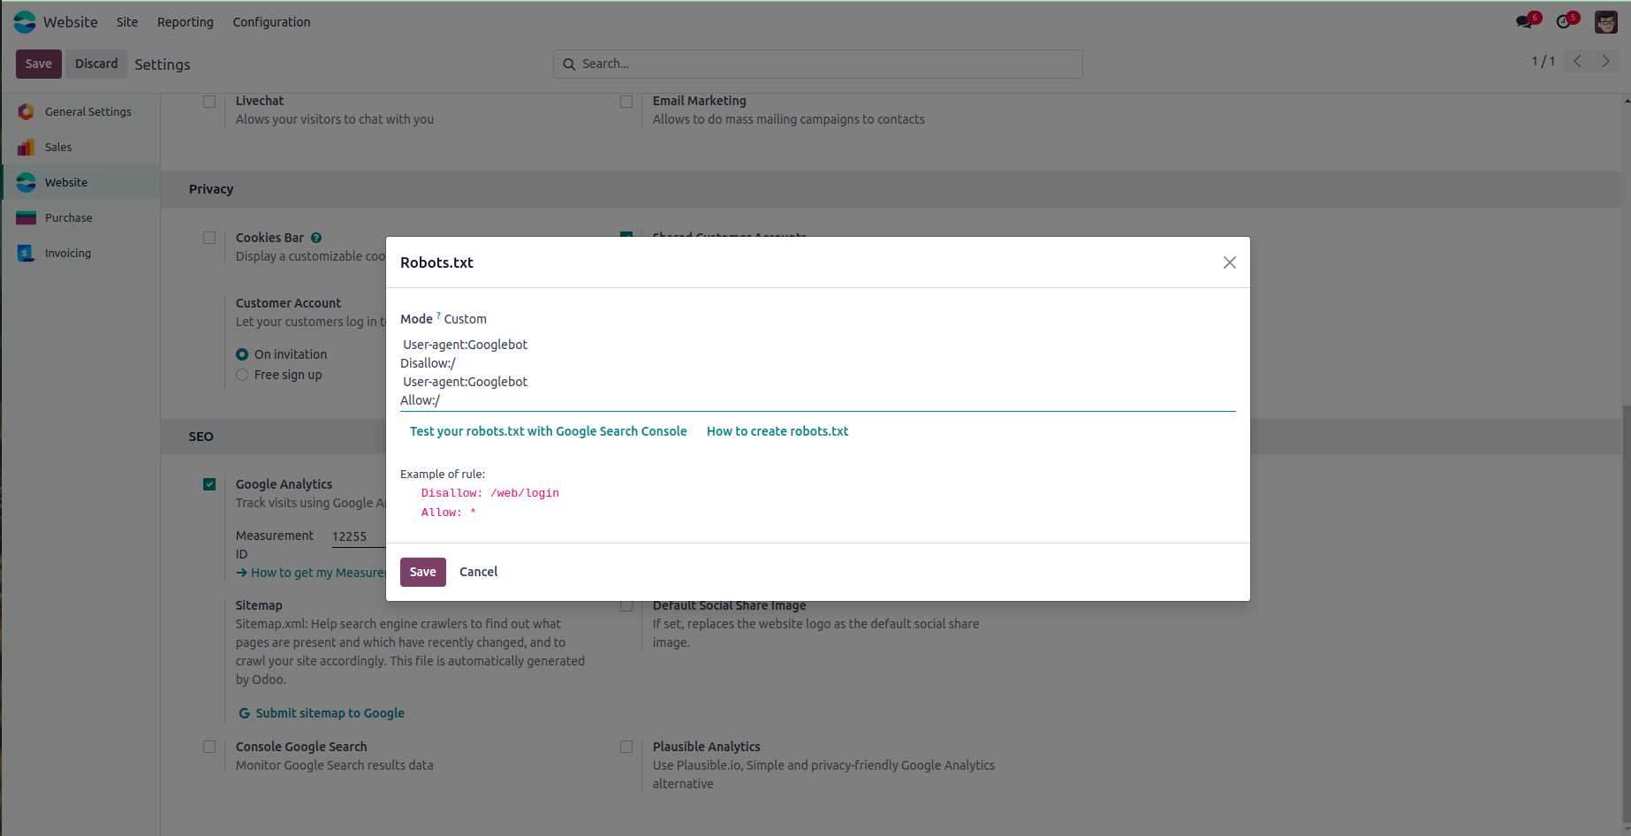This screenshot has width=1631, height=836.
Task: Click the user avatar icon
Action: [1605, 22]
